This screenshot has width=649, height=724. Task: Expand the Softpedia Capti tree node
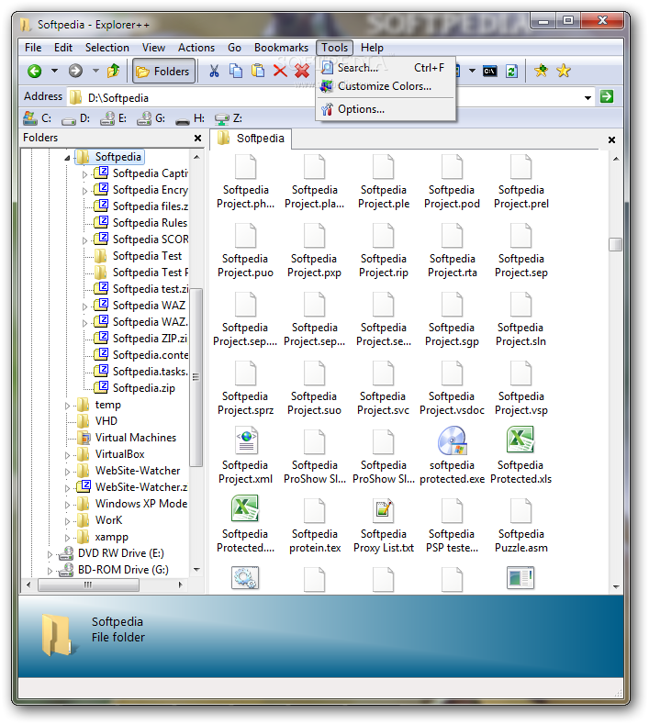(x=84, y=174)
